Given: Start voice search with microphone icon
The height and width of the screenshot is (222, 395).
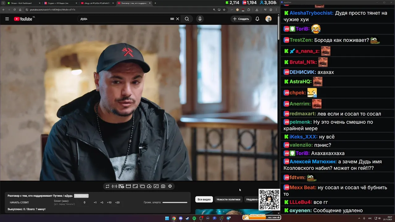Looking at the screenshot, I should tap(200, 19).
